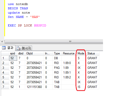Image resolution: width=138 pixels, height=96 pixels.
Task: Click the left scroll arrow of editor
Action: pos(2,42)
